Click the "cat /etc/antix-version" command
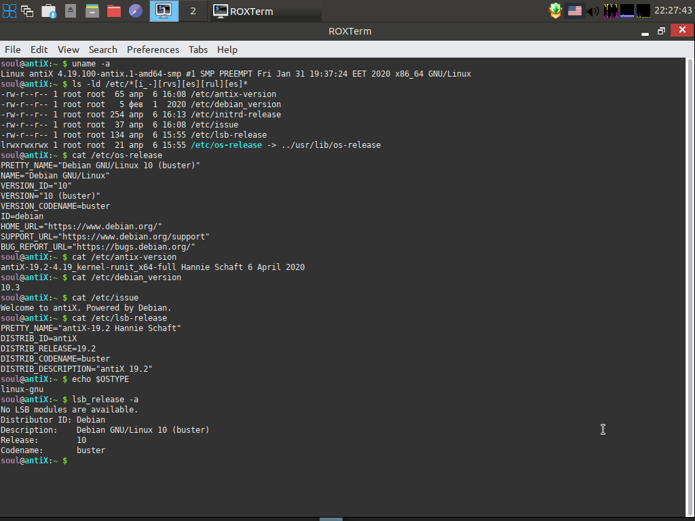The image size is (695, 521). [x=124, y=257]
